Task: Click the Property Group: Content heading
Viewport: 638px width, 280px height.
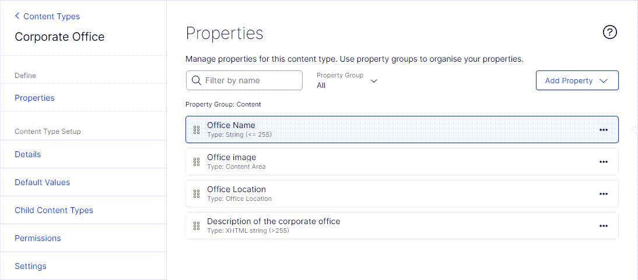Action: [223, 104]
